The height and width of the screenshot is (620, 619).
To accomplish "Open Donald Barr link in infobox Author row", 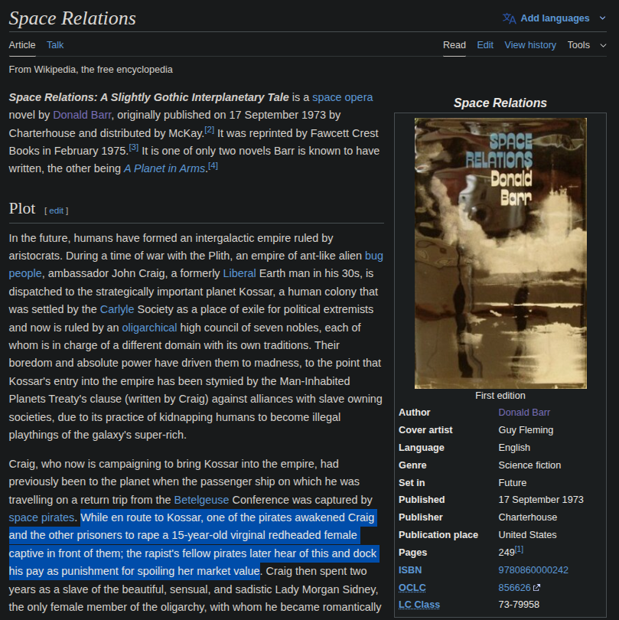I will 524,413.
